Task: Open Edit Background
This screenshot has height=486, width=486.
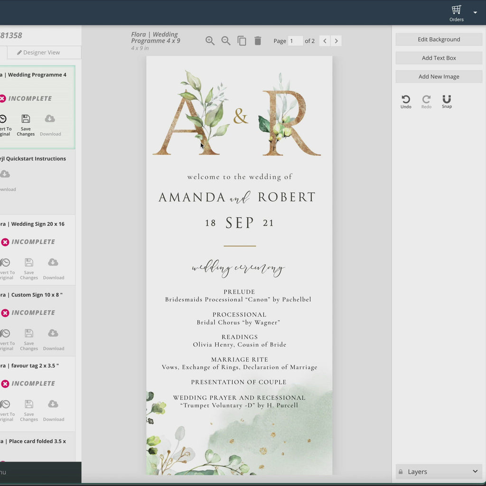Action: coord(439,39)
